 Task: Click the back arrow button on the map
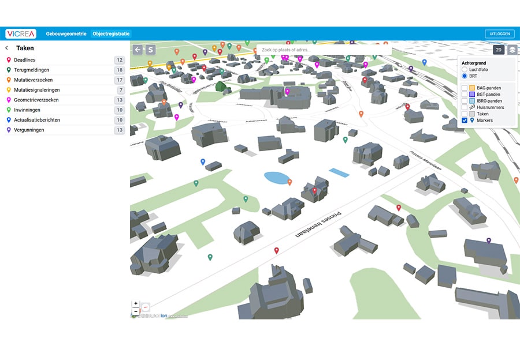point(138,50)
